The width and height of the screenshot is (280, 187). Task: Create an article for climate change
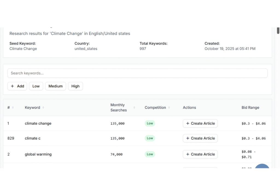[x=200, y=123]
